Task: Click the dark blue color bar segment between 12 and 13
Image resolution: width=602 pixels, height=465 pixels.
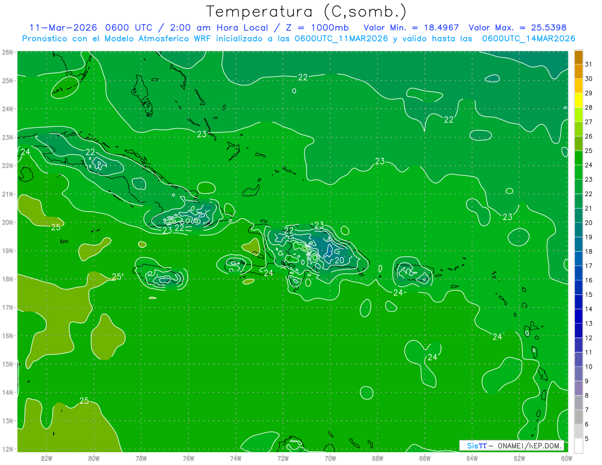Action: 578,331
